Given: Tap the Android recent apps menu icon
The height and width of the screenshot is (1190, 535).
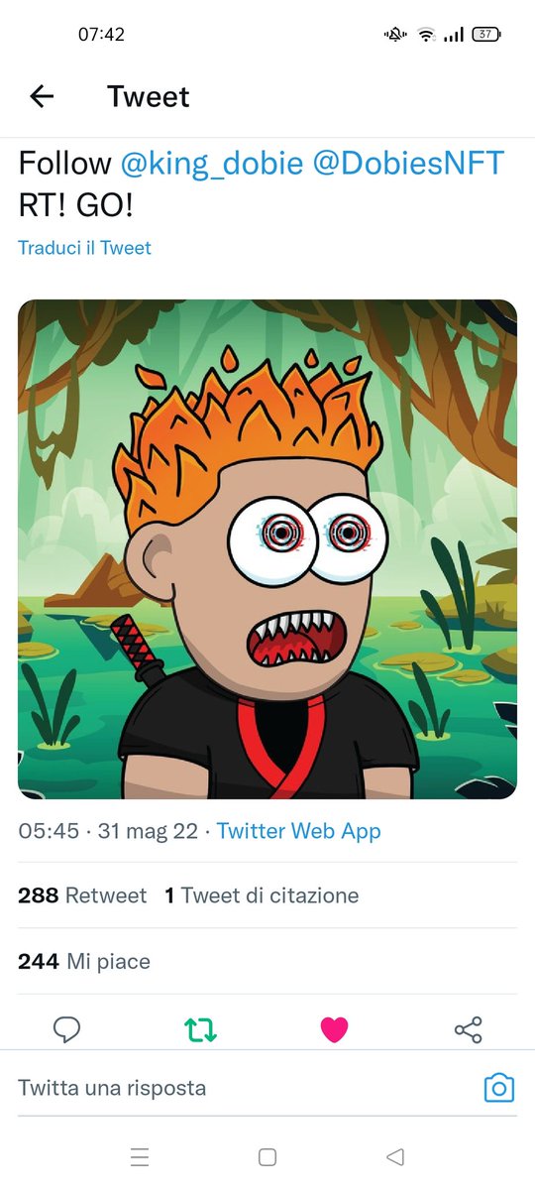Looking at the screenshot, I should click(140, 1156).
